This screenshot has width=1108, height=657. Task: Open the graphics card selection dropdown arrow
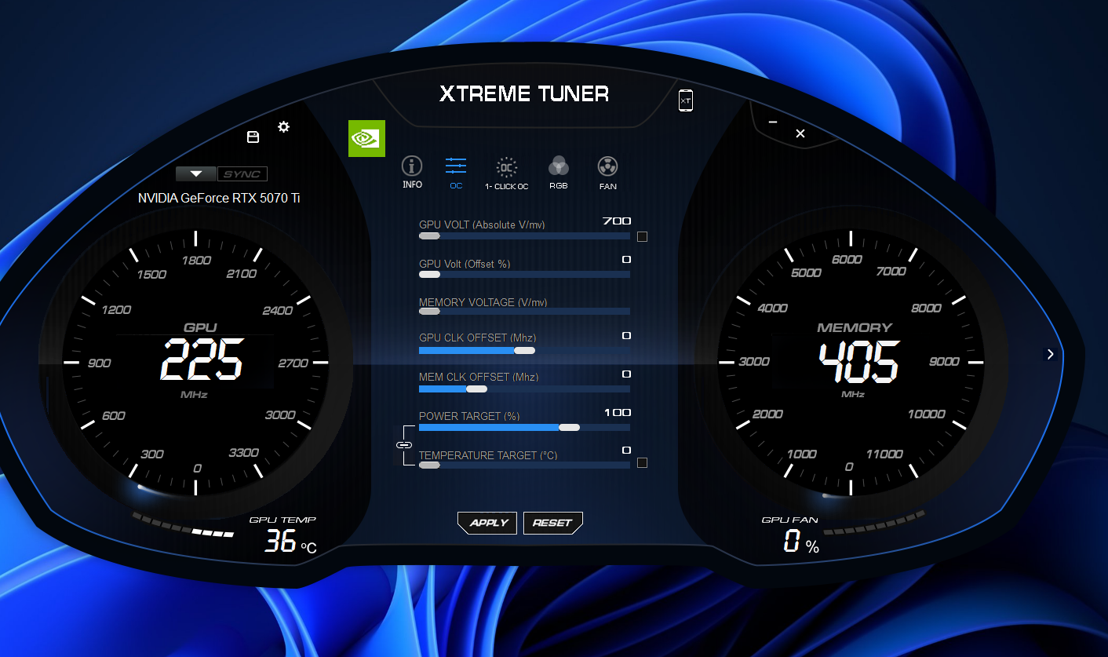(196, 174)
